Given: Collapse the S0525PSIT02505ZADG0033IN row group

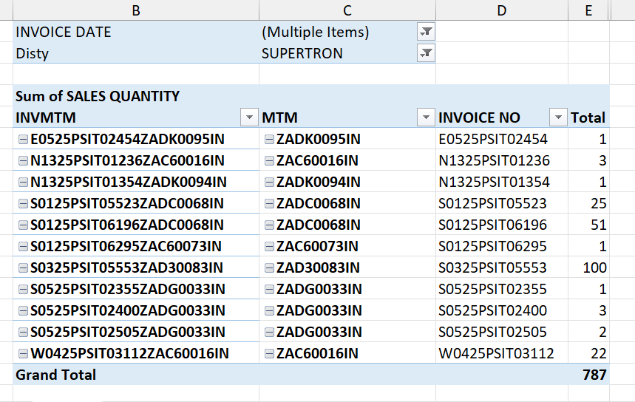Looking at the screenshot, I should [x=22, y=333].
